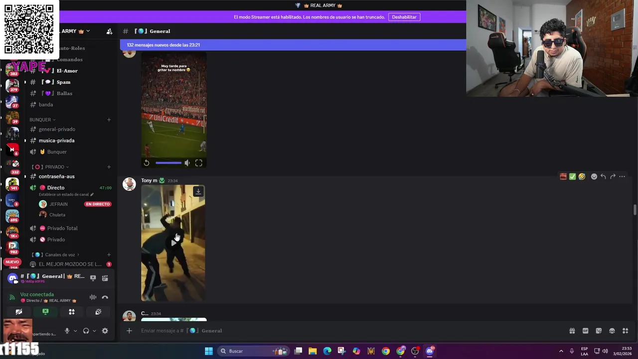This screenshot has width=638, height=359.
Task: Join the Privado Total voice channel
Action: click(62, 228)
